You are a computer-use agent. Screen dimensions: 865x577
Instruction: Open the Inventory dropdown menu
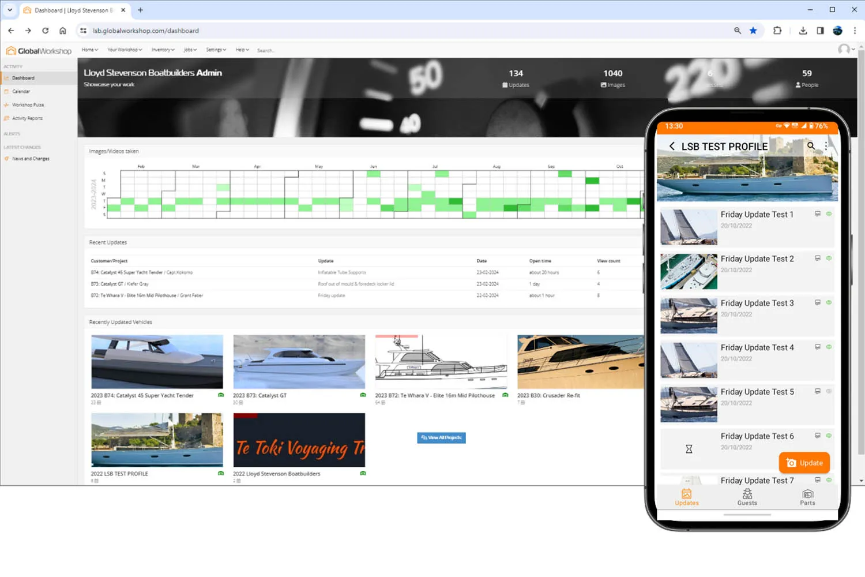163,50
